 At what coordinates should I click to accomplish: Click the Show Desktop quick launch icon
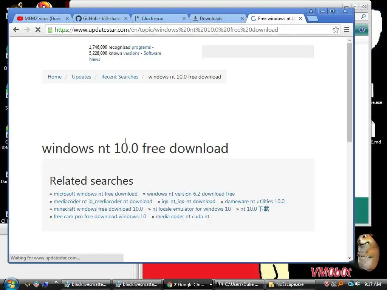[x=45, y=284]
